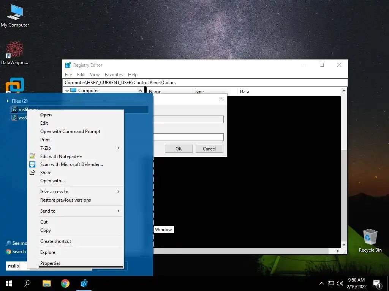Click the registry address path bar

205,82
